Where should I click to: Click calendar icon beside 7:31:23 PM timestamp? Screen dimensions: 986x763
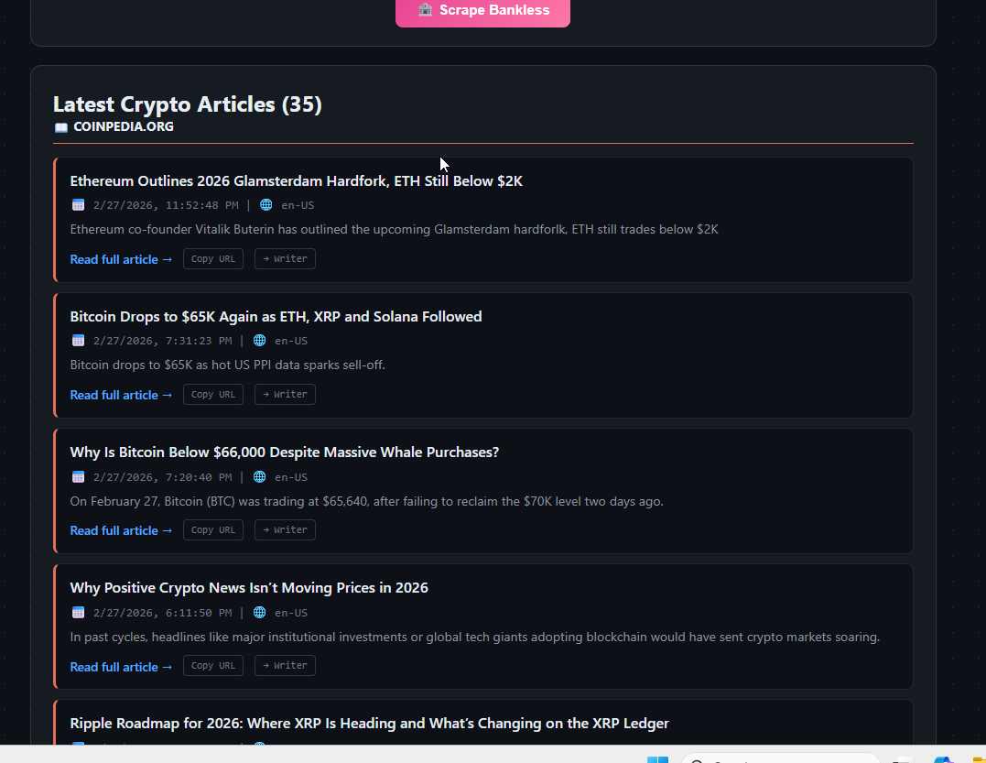click(78, 341)
